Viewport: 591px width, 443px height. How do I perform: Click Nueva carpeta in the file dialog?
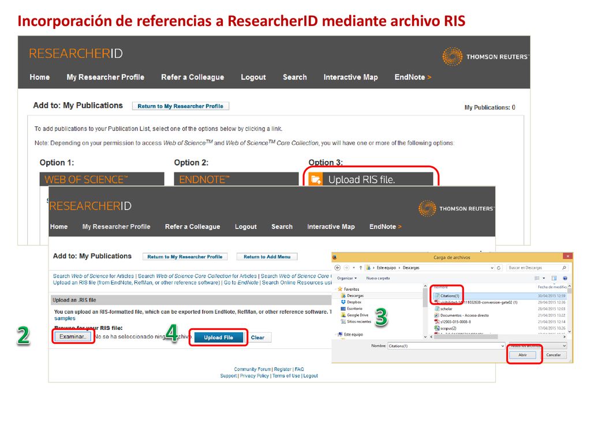[378, 278]
